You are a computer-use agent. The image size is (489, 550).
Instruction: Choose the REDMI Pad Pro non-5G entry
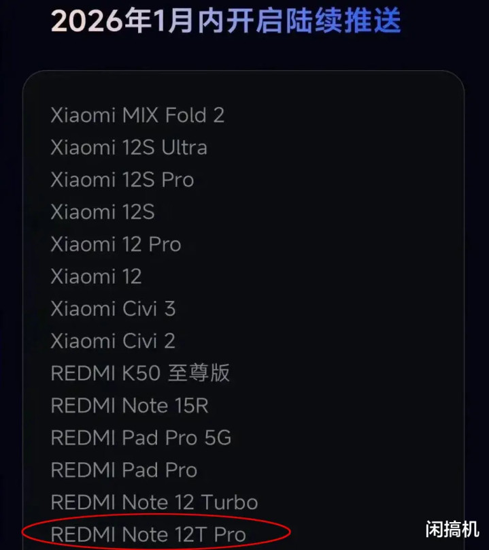tap(124, 470)
